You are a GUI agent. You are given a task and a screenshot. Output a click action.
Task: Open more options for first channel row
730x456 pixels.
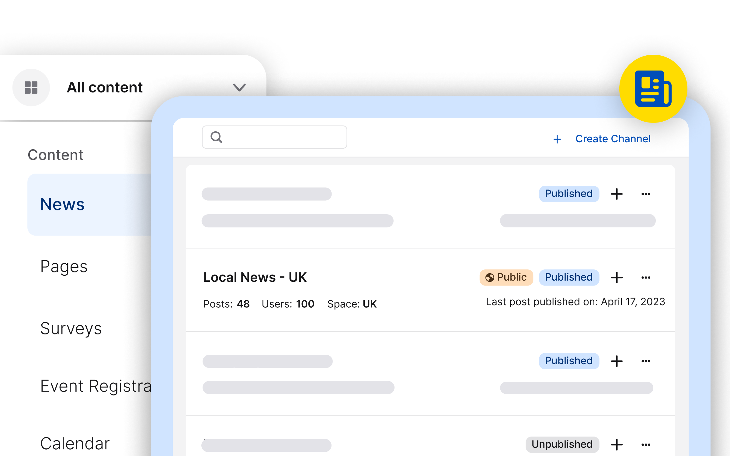pyautogui.click(x=646, y=194)
